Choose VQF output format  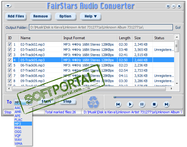23,136
